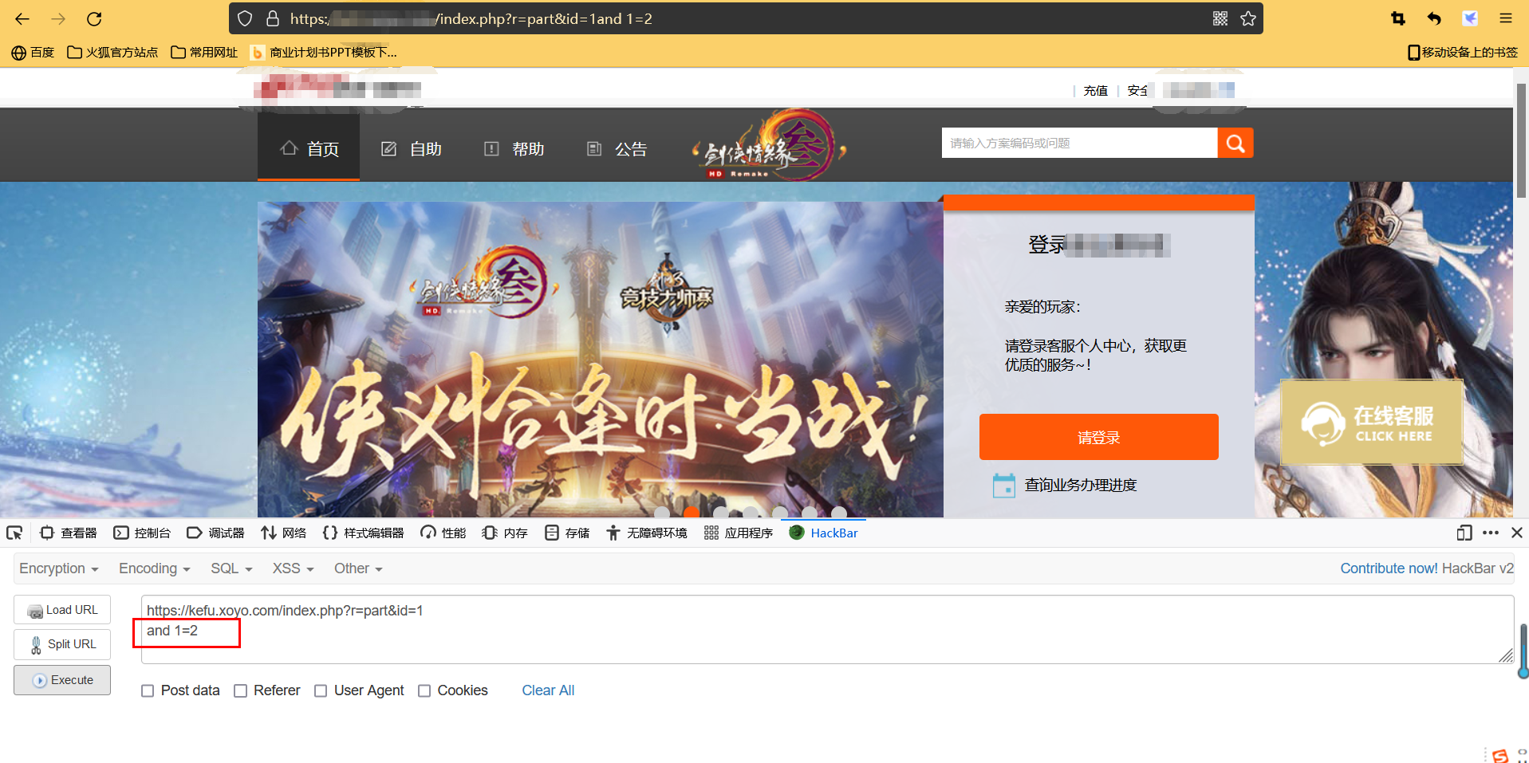Screen dimensions: 1529x763
Task: Enable the Cookies checkbox
Action: click(x=424, y=691)
